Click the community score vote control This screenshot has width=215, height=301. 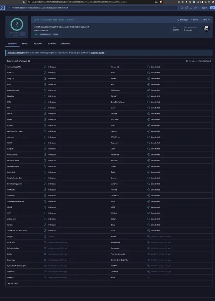[x=23, y=34]
